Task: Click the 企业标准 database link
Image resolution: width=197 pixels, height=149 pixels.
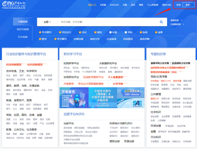Action: 112,39
